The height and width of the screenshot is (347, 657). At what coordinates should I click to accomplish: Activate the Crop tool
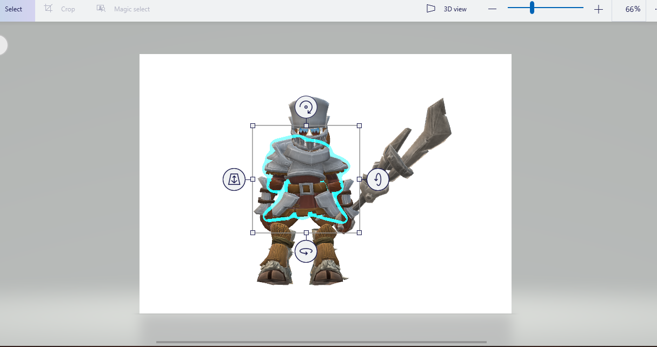59,9
